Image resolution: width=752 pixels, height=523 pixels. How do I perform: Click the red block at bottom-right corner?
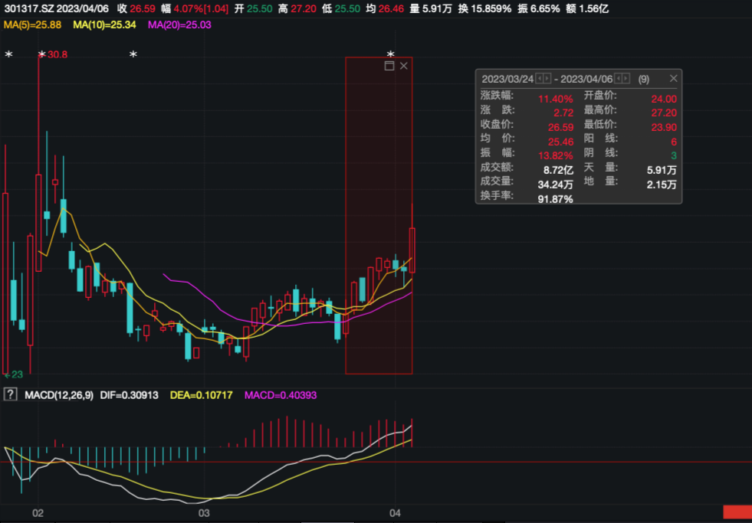click(x=737, y=512)
